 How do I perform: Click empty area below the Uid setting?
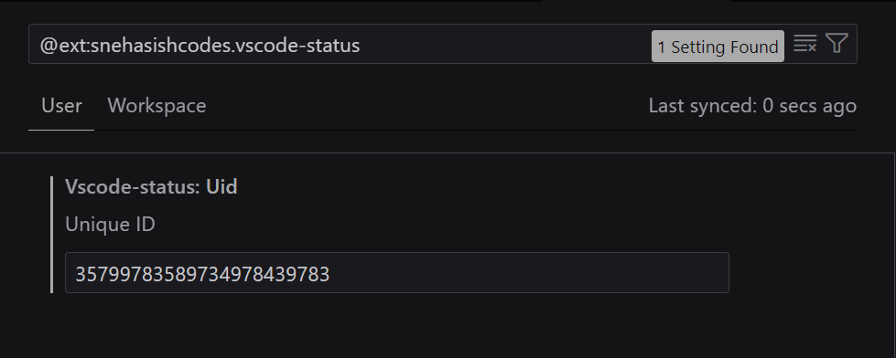point(446,328)
